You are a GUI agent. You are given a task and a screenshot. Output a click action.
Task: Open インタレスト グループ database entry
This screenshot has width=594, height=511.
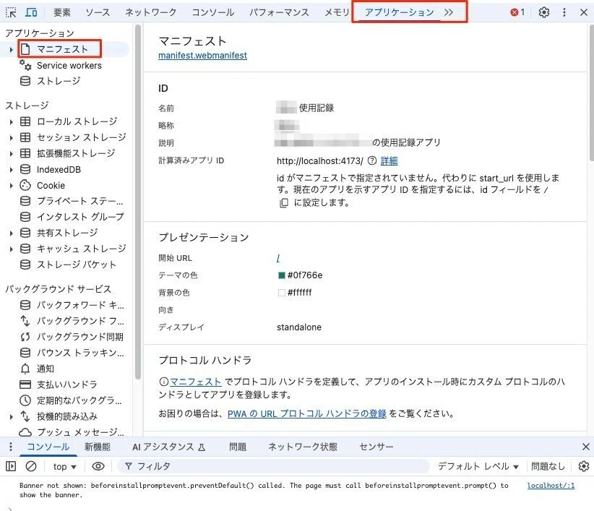point(72,217)
